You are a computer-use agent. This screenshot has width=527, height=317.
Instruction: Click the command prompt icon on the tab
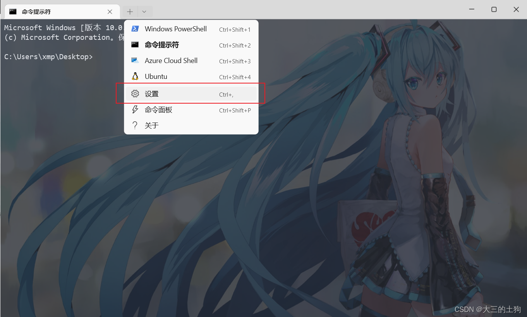(13, 12)
